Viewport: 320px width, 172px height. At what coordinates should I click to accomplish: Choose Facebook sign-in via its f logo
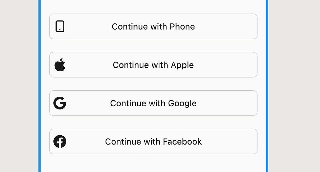[x=60, y=141]
